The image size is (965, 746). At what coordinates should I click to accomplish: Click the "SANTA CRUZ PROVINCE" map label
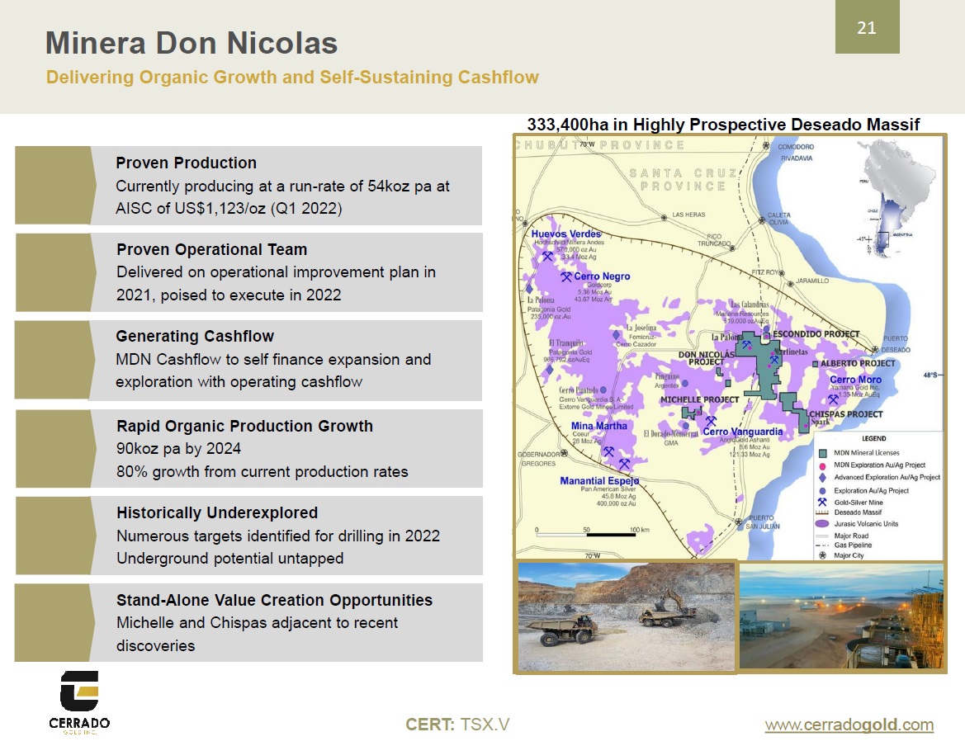pyautogui.click(x=683, y=180)
